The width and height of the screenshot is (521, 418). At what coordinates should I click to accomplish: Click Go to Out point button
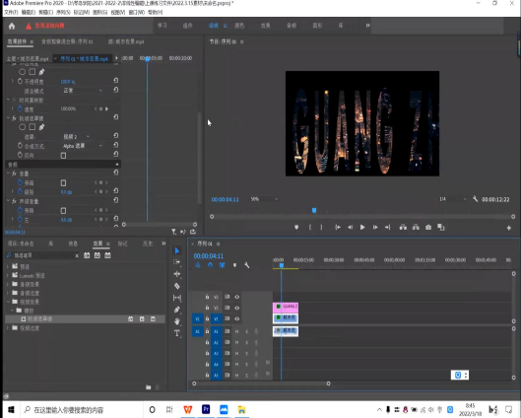pos(387,227)
